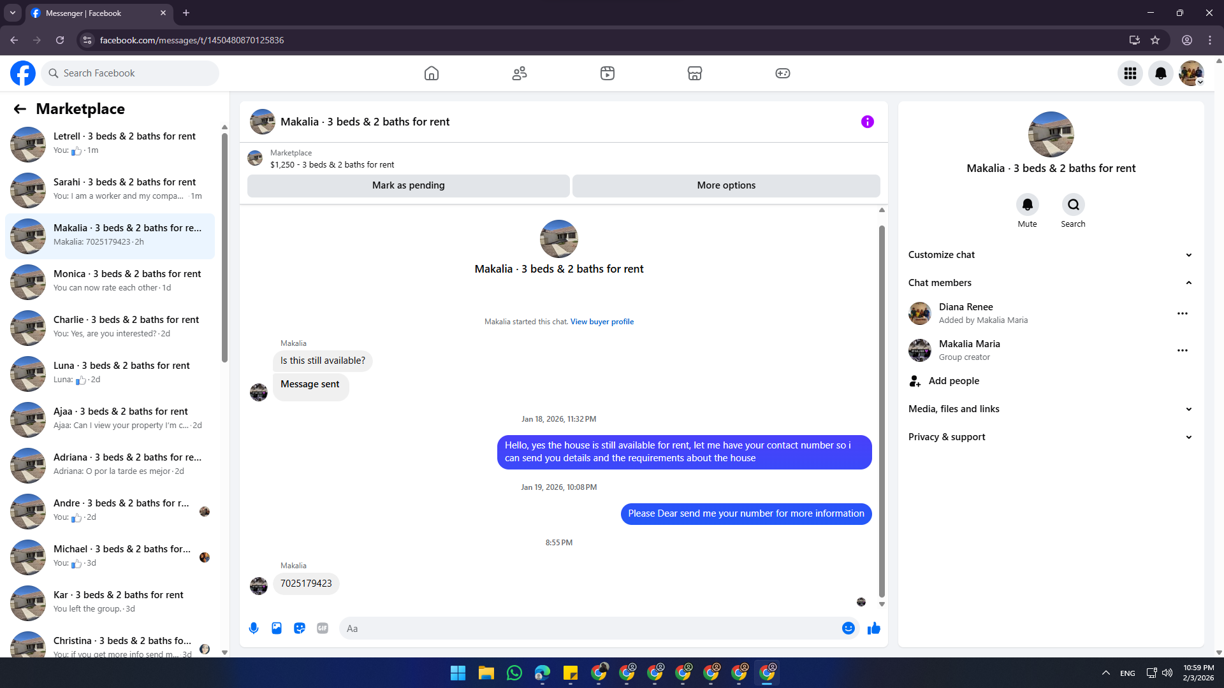The width and height of the screenshot is (1224, 688).
Task: Open the attach photo icon
Action: click(277, 628)
